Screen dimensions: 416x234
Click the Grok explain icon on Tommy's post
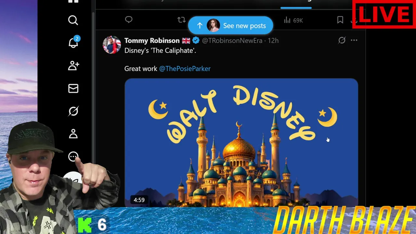tap(342, 40)
